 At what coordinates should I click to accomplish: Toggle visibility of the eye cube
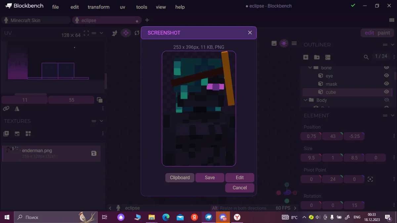[386, 75]
